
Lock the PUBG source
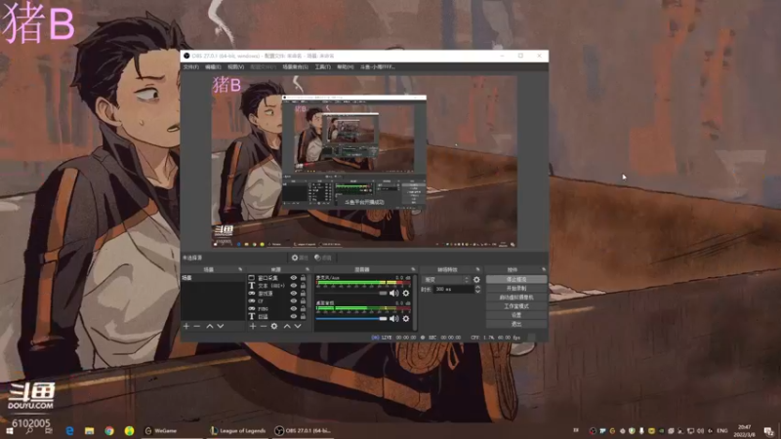(303, 308)
